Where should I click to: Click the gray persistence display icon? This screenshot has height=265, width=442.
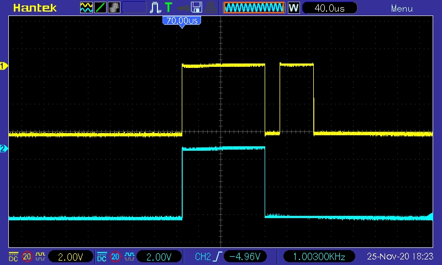114,8
